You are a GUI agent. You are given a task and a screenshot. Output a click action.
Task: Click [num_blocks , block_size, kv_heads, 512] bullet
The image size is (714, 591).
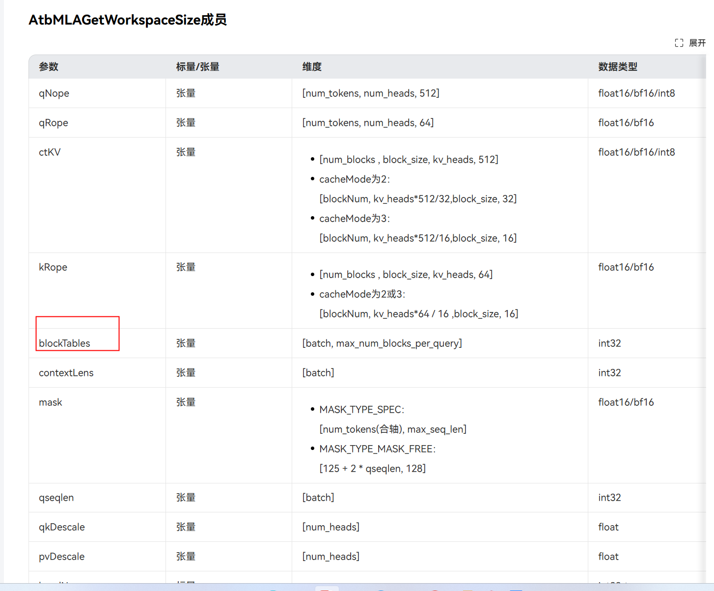pyautogui.click(x=409, y=160)
